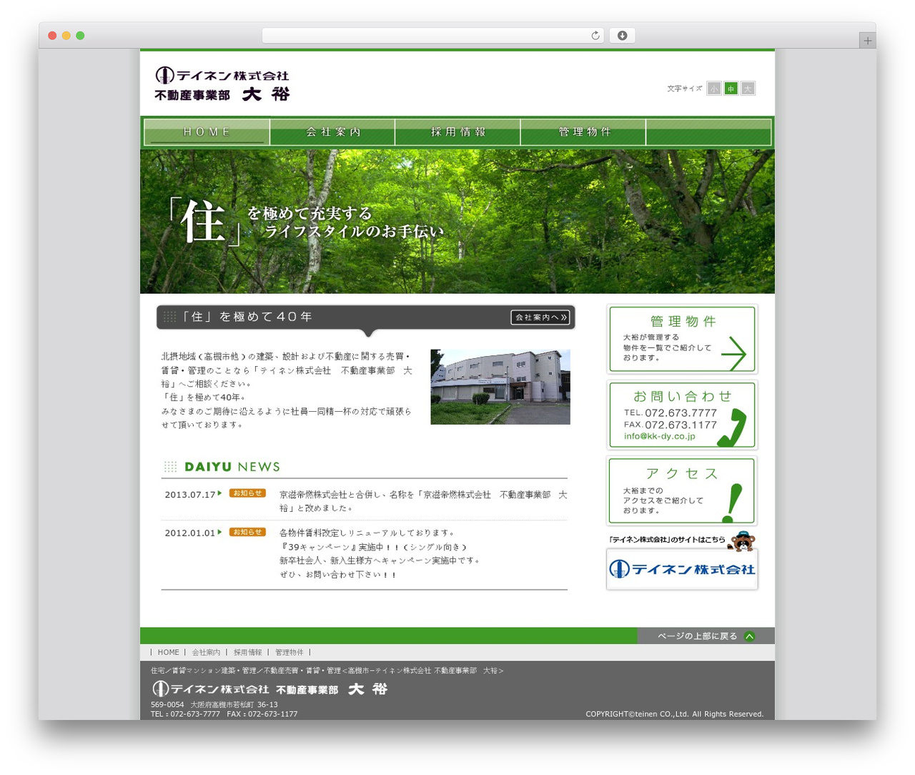Click footer 管理物件 link
This screenshot has width=915, height=775.
point(289,653)
